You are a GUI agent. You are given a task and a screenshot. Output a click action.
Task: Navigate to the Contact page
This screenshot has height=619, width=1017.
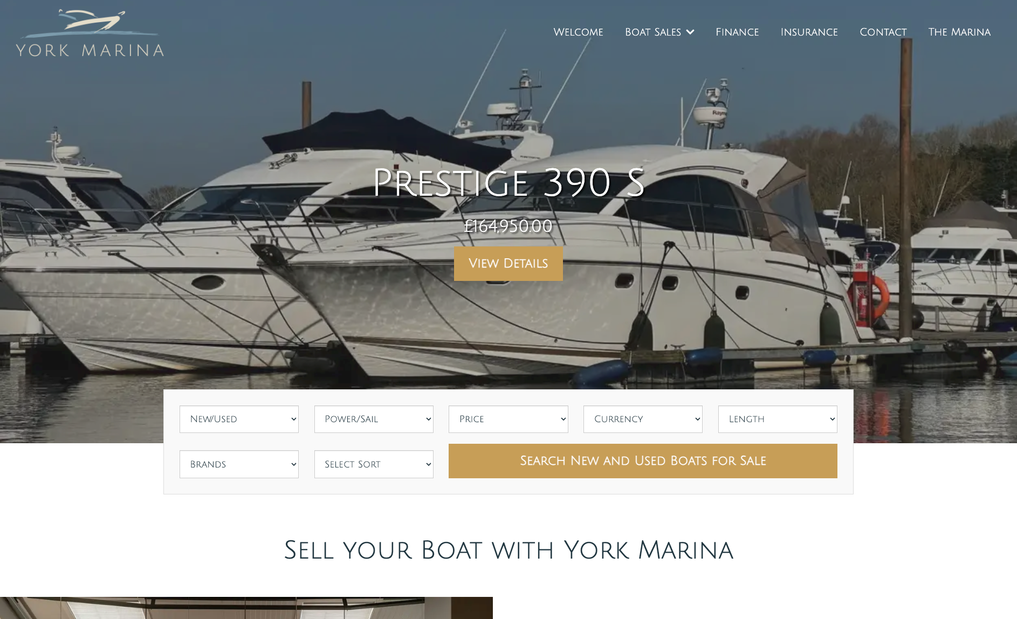[883, 32]
